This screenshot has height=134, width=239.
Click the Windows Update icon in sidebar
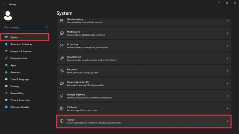point(6,107)
